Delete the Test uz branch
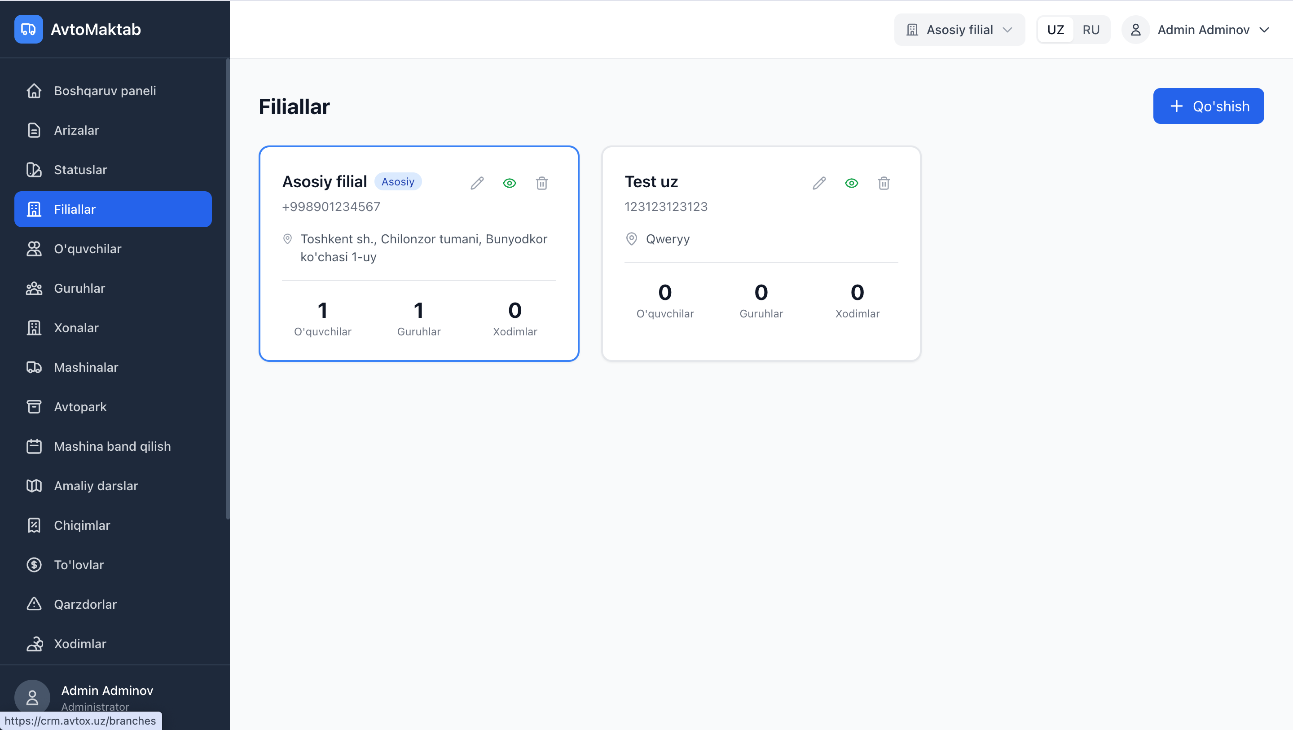1293x730 pixels. [x=884, y=183]
